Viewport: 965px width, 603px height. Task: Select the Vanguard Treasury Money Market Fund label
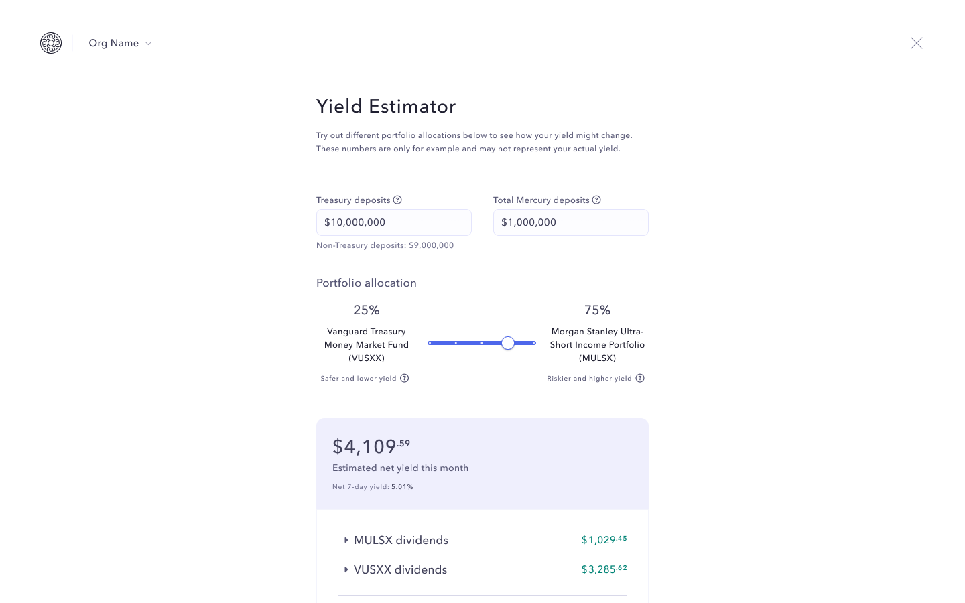367,344
